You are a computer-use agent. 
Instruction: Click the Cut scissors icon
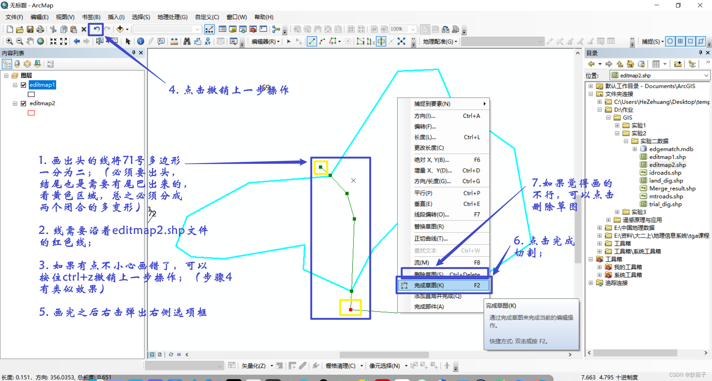(x=53, y=29)
